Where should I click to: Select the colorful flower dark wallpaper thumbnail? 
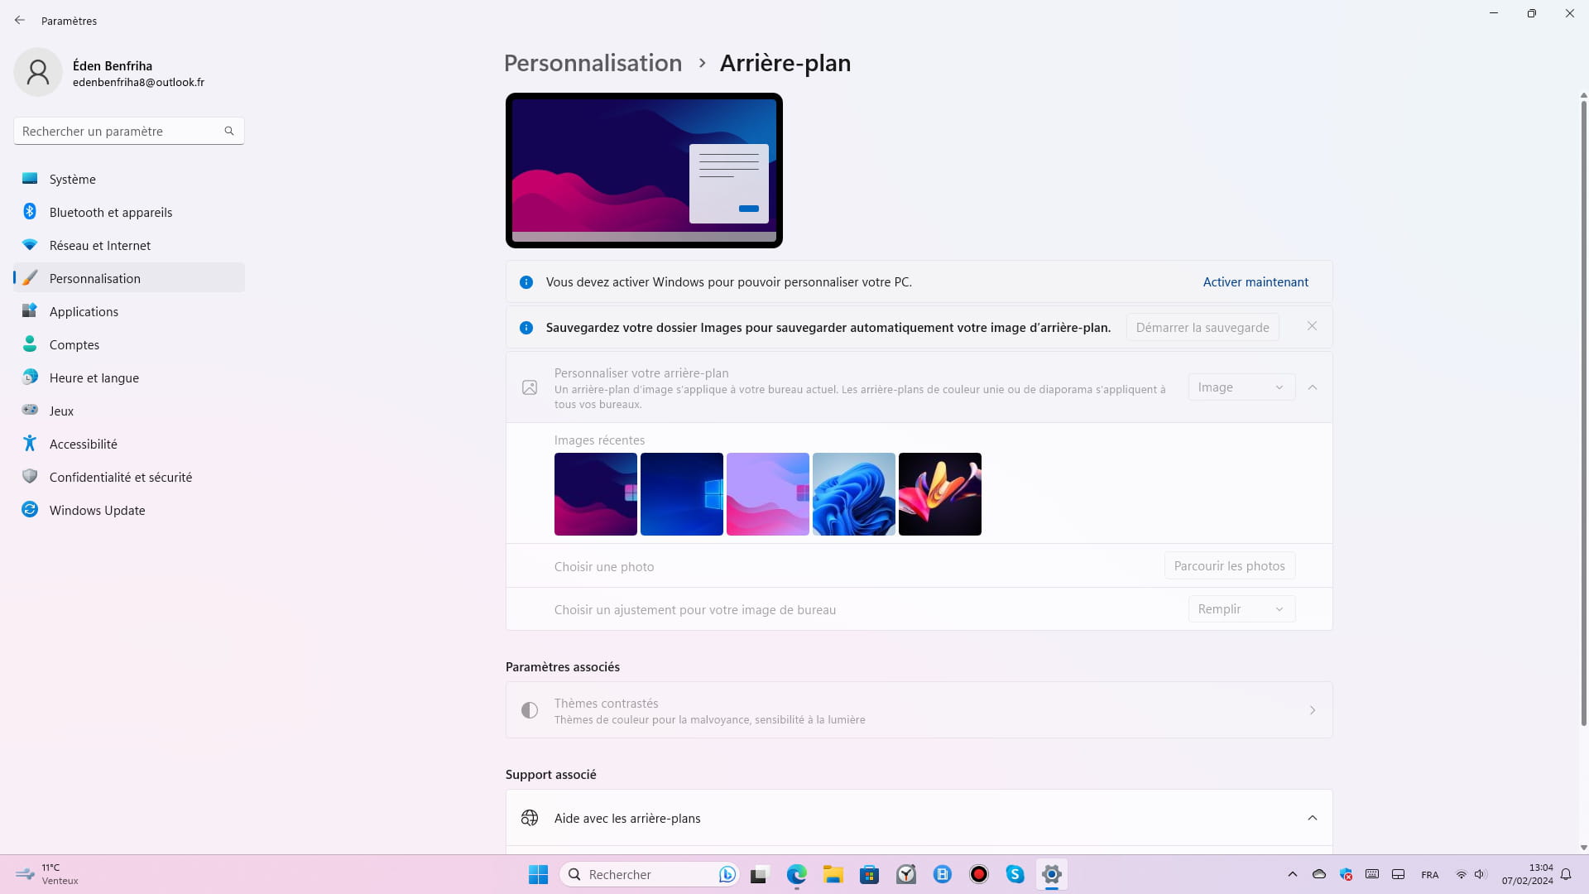click(940, 494)
